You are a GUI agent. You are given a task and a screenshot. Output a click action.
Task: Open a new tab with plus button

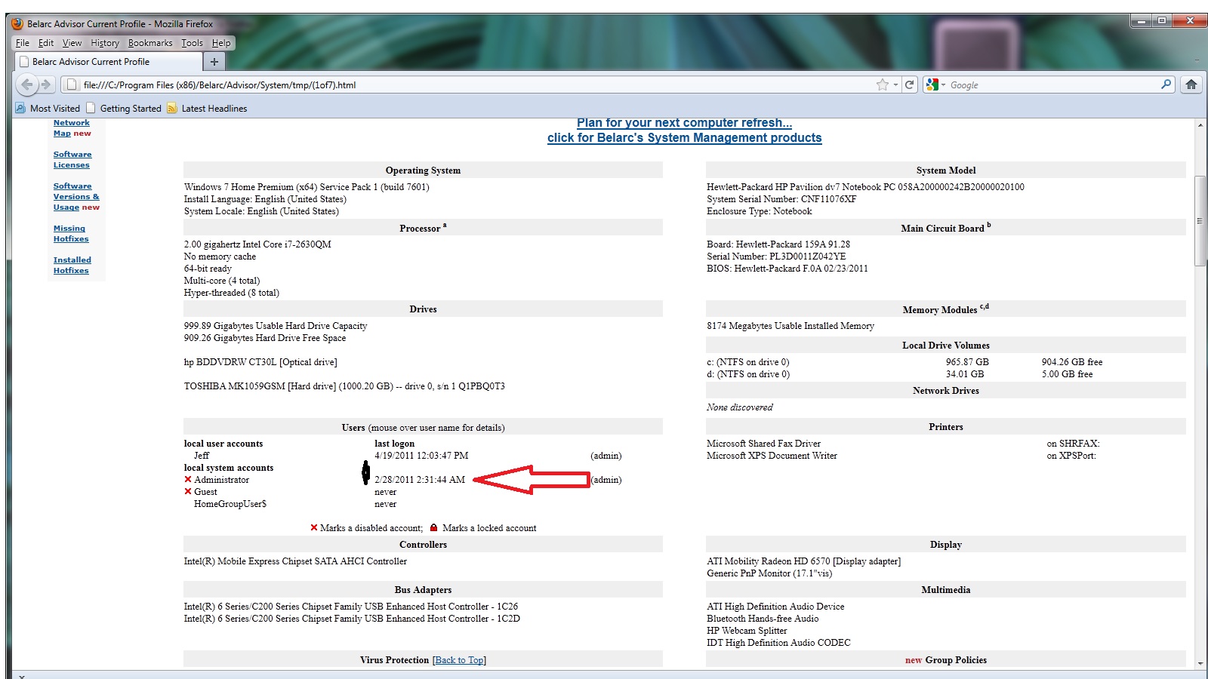(214, 62)
